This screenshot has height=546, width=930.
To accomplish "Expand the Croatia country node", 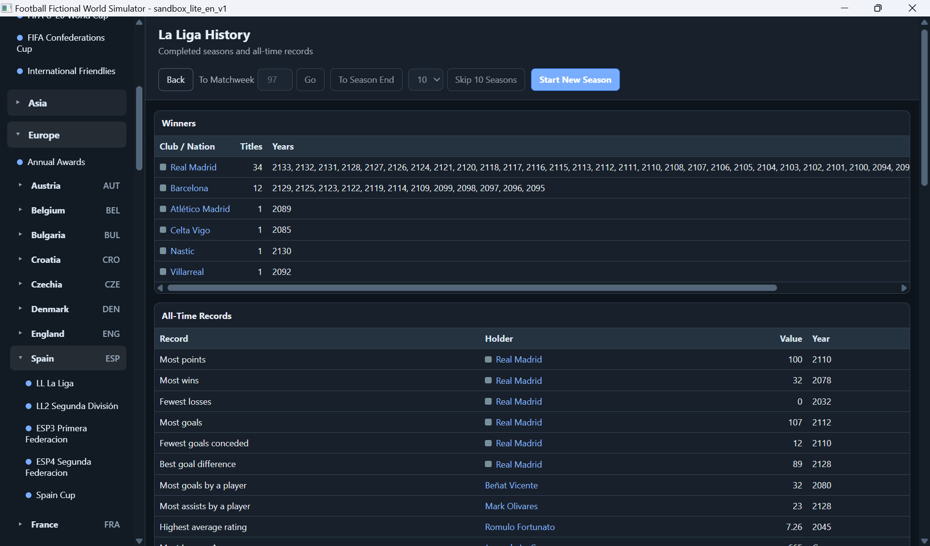I will (x=68, y=259).
